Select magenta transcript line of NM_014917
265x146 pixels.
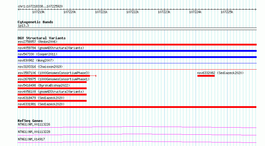137,142
